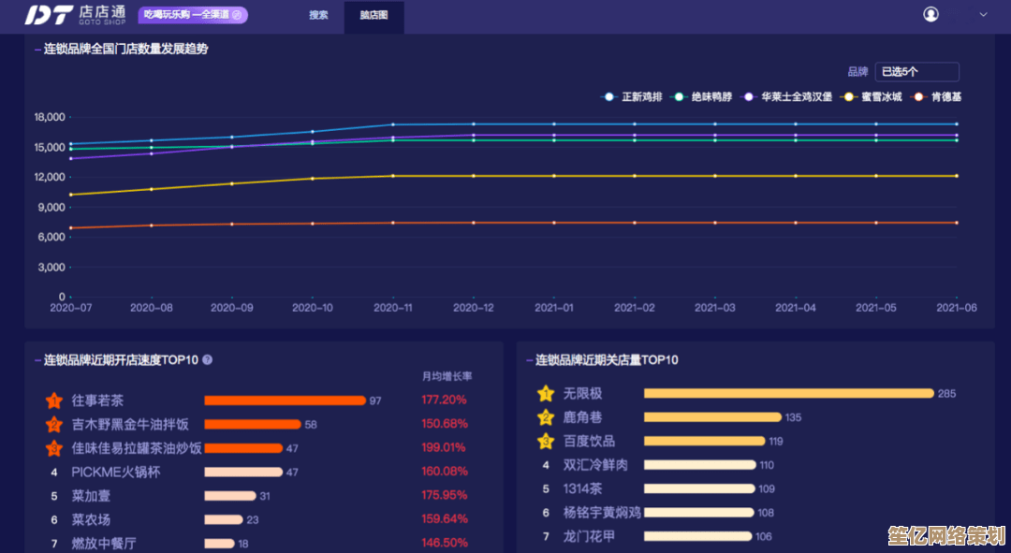This screenshot has width=1011, height=553.
Task: Click the 无限极 bar showing 285
Action: pos(788,393)
